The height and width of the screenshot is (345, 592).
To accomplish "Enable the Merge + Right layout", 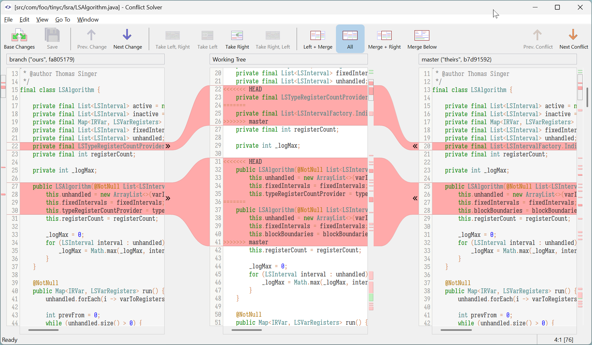I will click(385, 38).
